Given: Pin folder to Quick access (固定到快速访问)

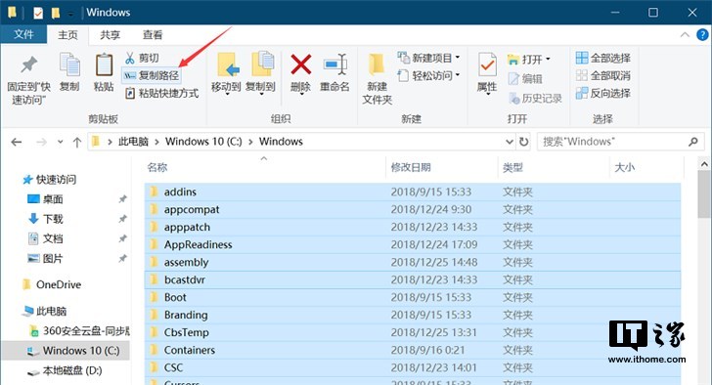Looking at the screenshot, I should pyautogui.click(x=28, y=80).
